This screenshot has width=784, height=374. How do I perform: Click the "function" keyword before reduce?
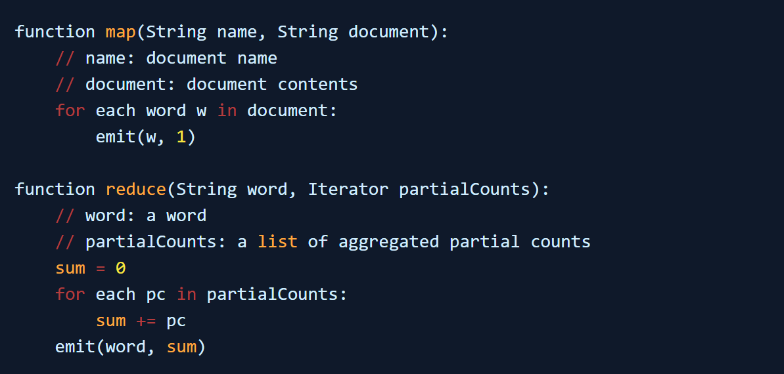point(55,189)
